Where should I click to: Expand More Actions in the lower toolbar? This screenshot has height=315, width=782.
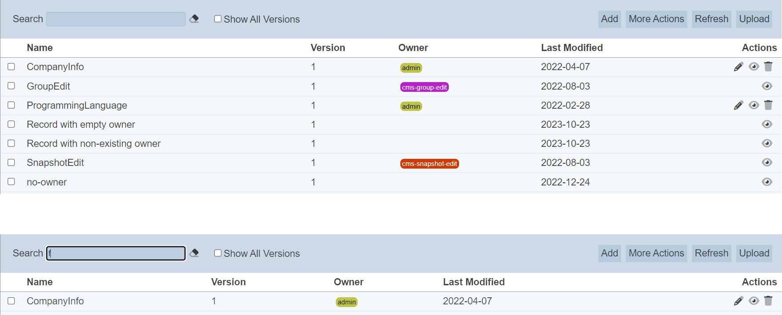tap(656, 253)
